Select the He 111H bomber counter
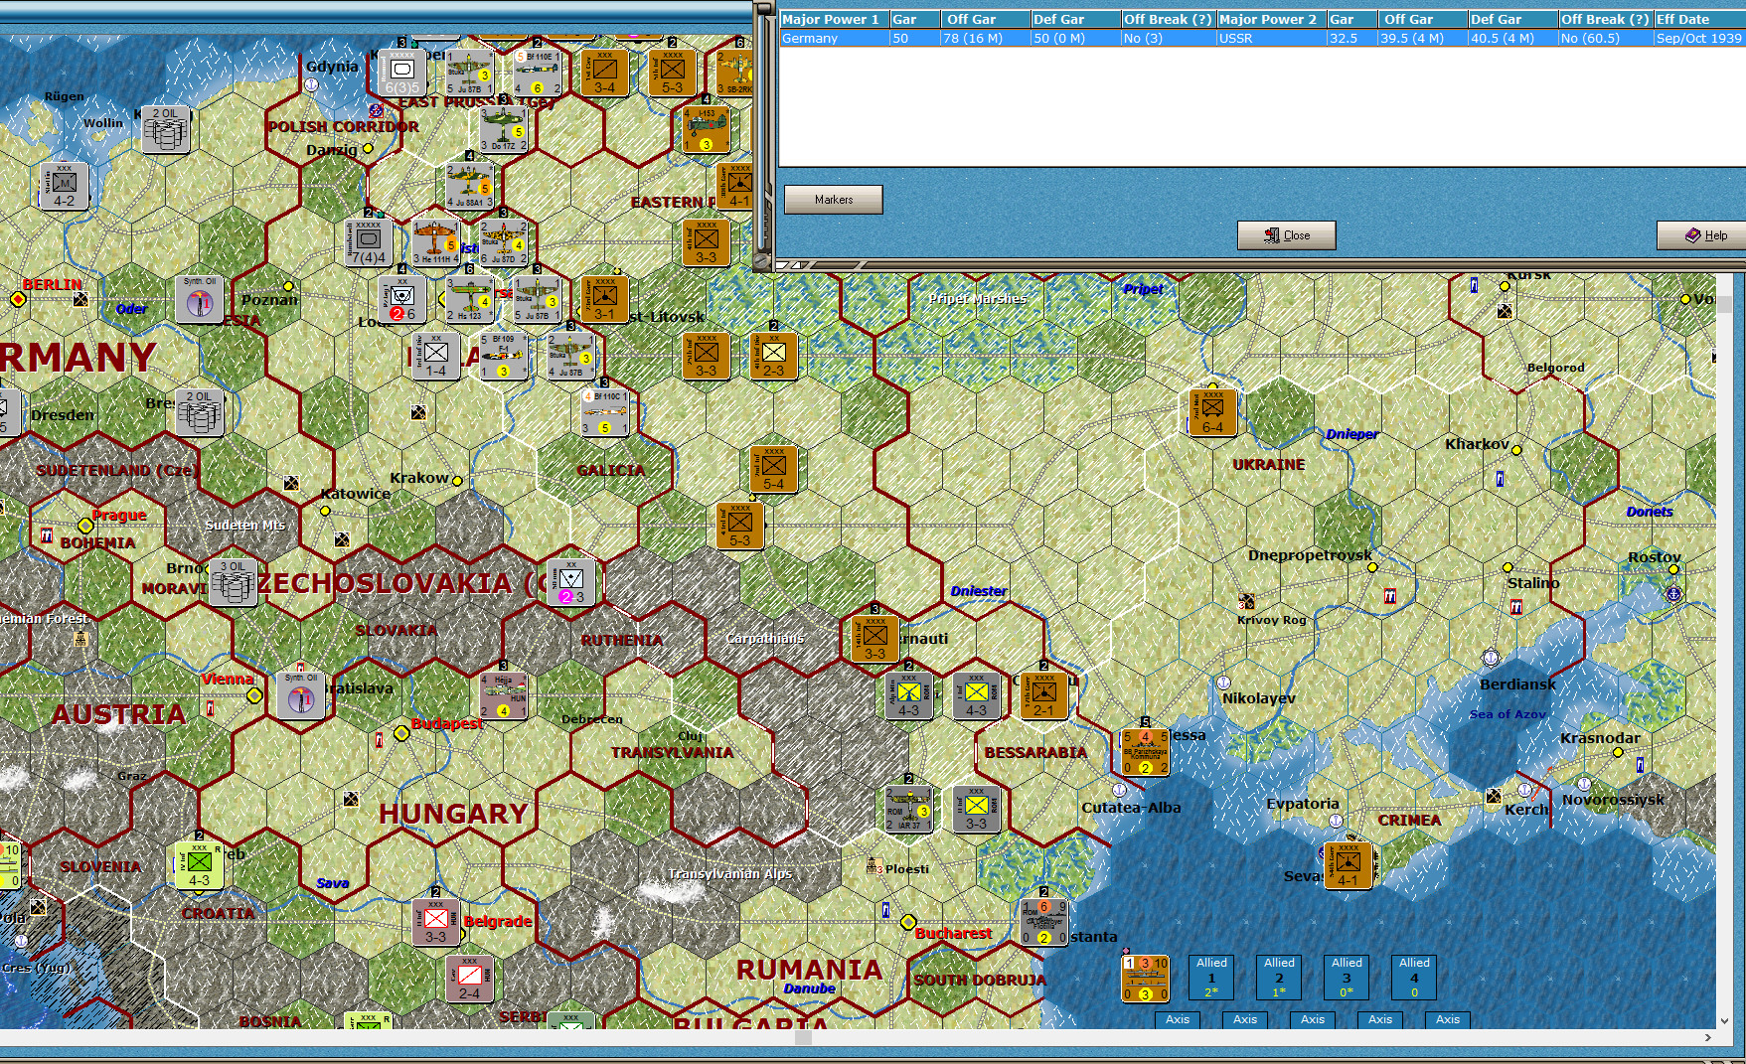1746x1064 pixels. tap(435, 242)
